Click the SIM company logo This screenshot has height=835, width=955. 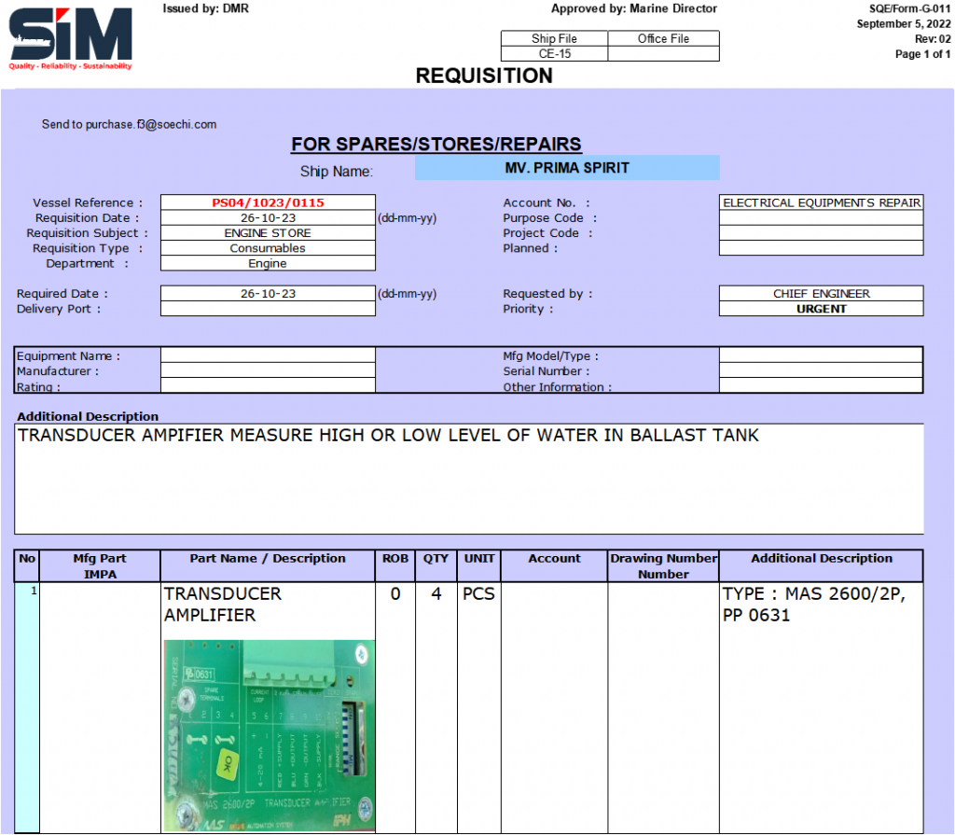[x=71, y=37]
